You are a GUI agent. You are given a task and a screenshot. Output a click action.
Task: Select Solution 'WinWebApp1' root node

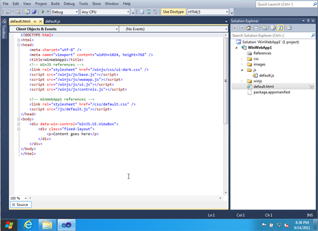pos(270,42)
